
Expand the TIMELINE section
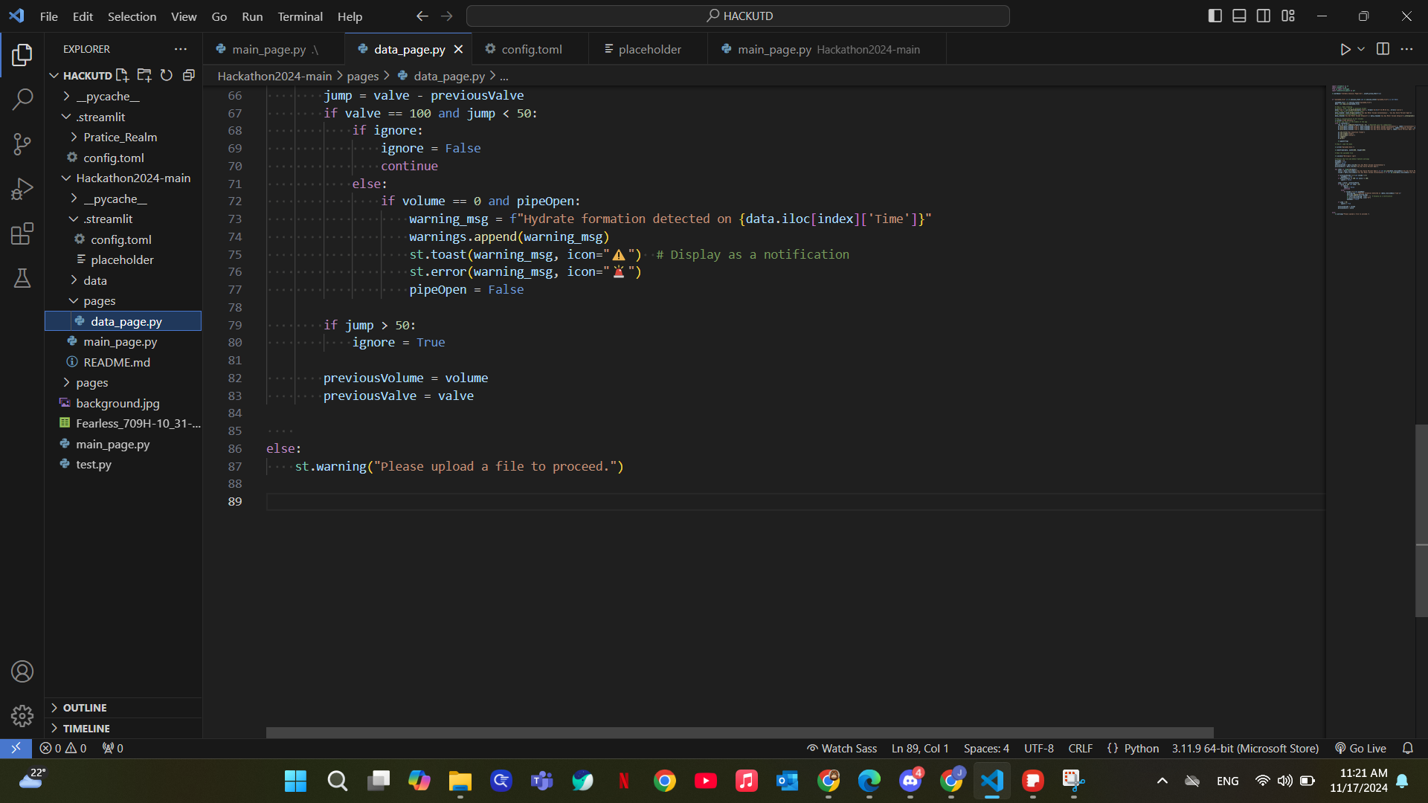pos(86,729)
